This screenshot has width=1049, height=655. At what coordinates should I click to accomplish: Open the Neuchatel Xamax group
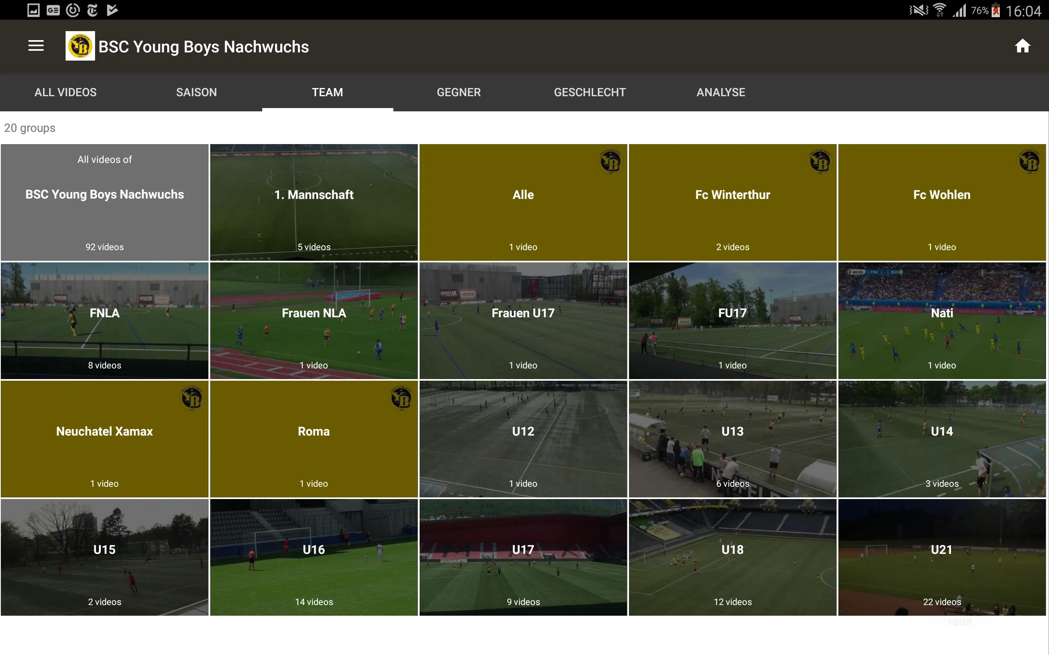click(x=104, y=439)
